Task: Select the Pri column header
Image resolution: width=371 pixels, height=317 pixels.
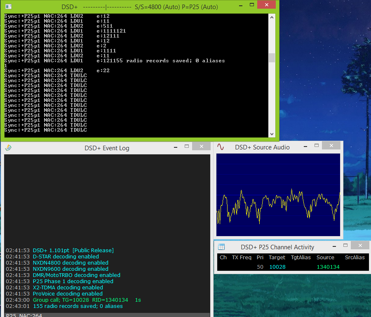Action: (260, 257)
